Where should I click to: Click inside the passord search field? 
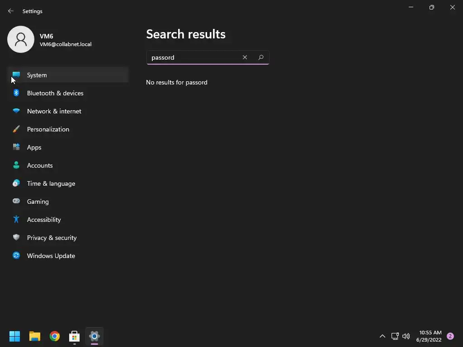[194, 57]
